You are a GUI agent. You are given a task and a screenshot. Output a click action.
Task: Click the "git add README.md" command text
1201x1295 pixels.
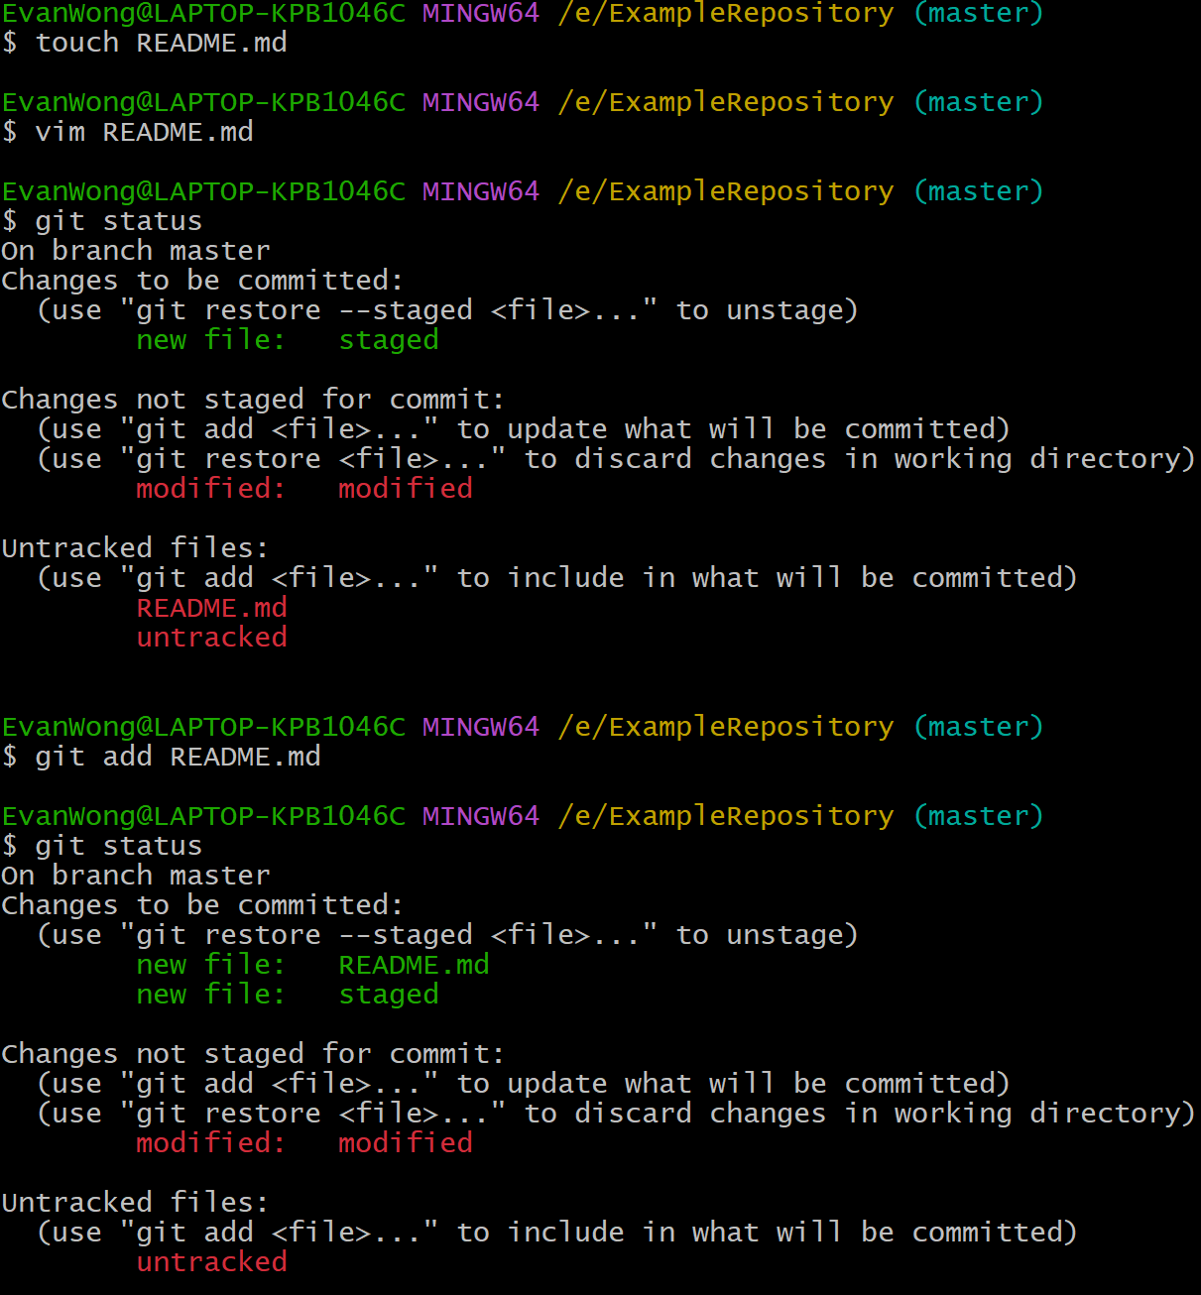(x=178, y=758)
